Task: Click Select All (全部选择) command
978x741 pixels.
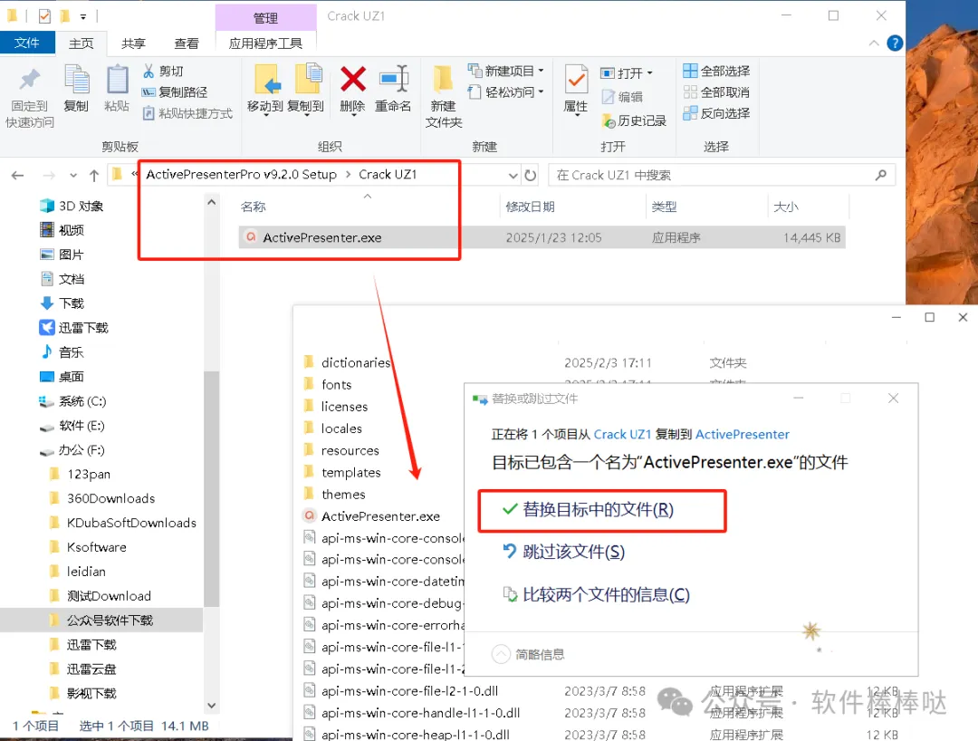Action: point(716,71)
